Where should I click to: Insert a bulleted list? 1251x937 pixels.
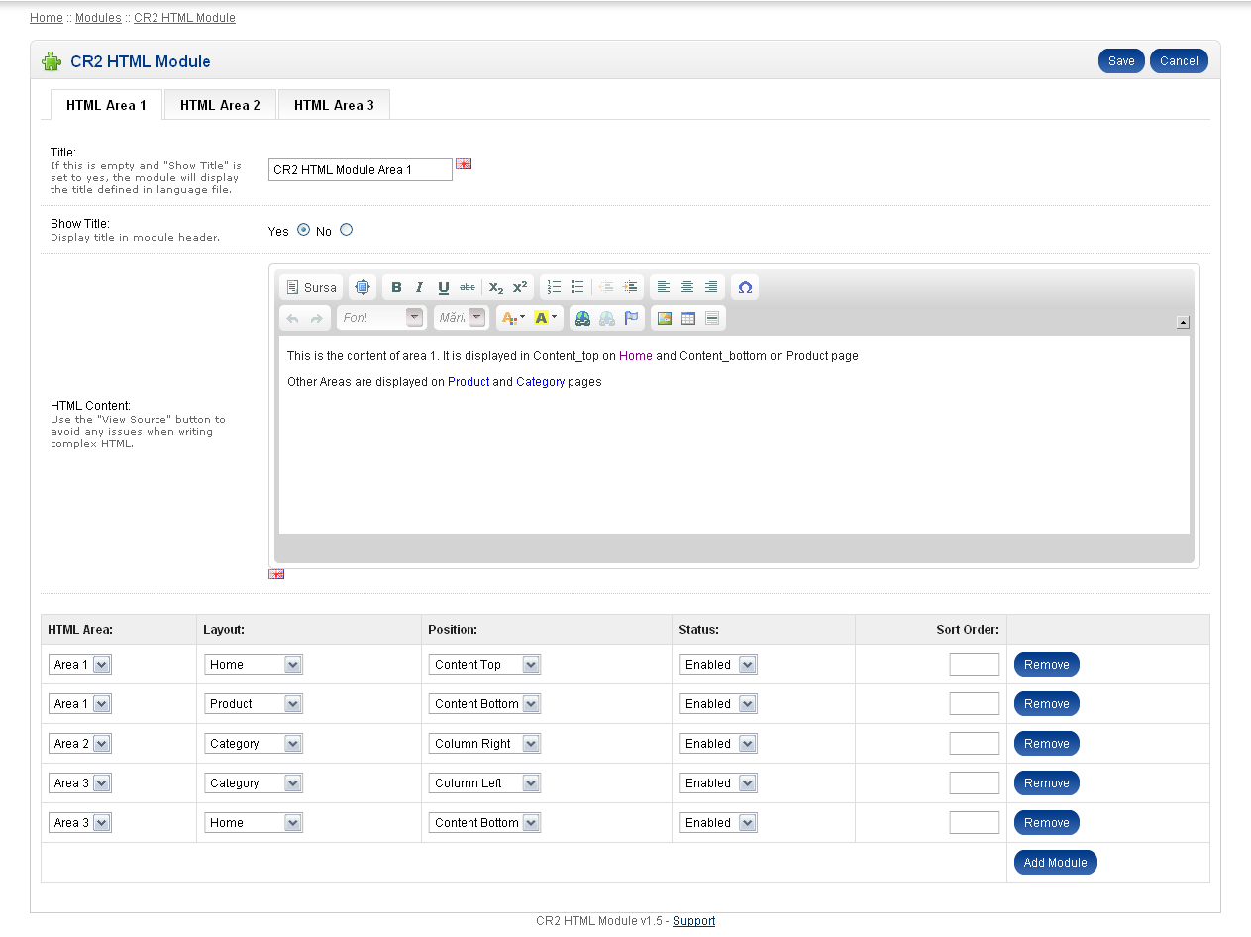(577, 287)
